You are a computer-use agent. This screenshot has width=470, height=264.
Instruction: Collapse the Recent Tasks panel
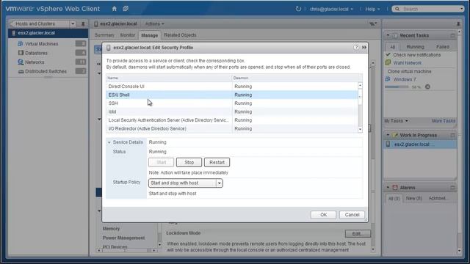[x=388, y=35]
